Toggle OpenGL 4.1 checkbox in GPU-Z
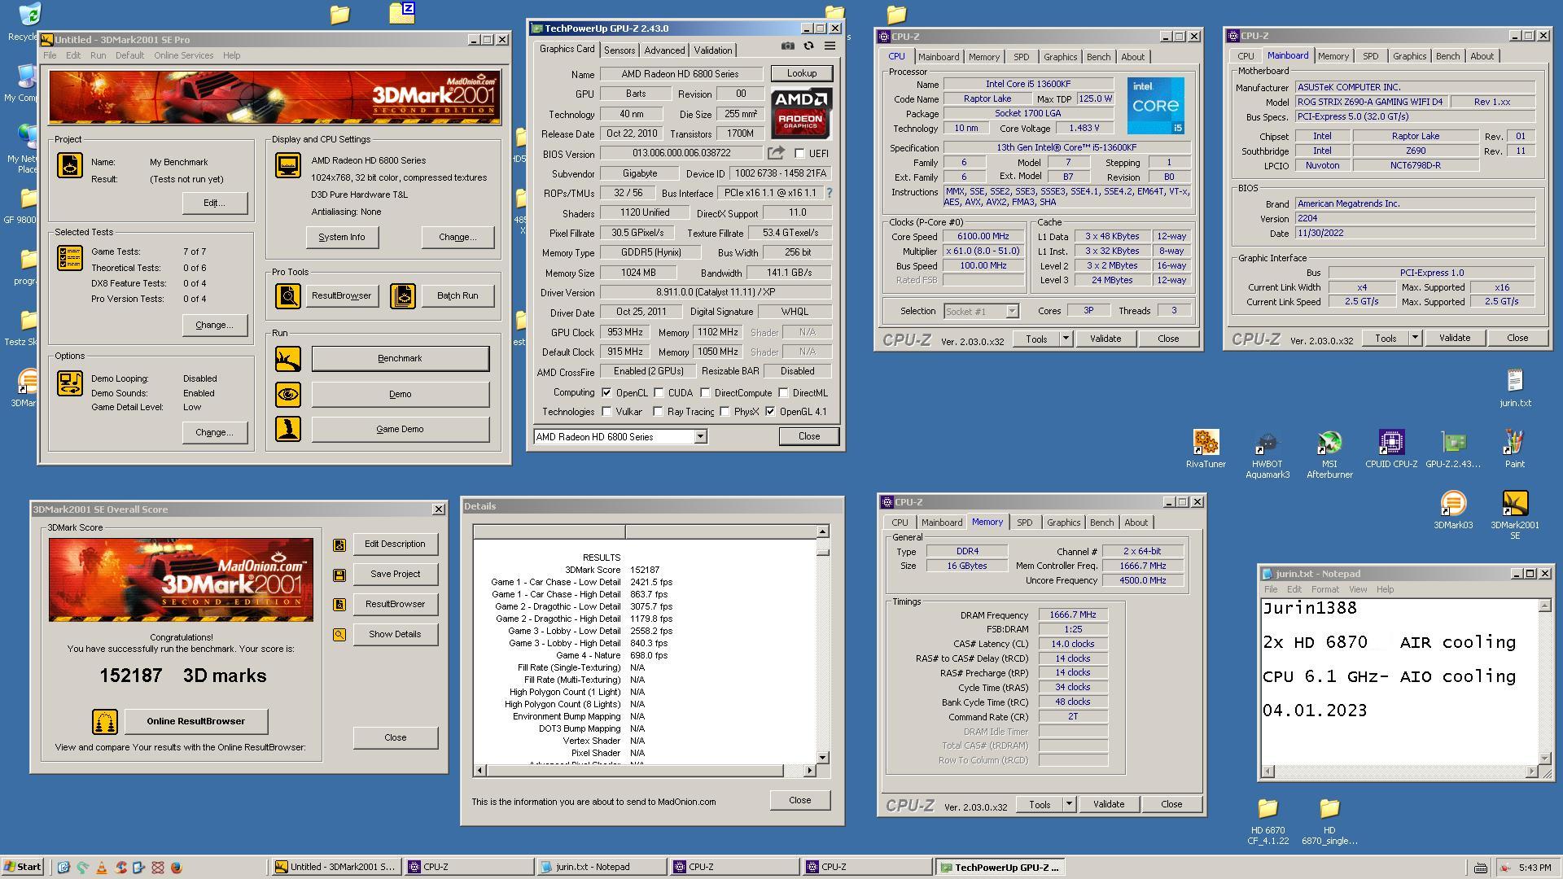 pos(770,412)
